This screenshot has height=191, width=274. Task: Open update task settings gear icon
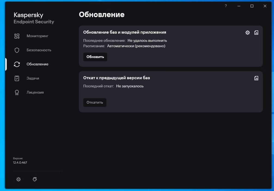pos(247,33)
